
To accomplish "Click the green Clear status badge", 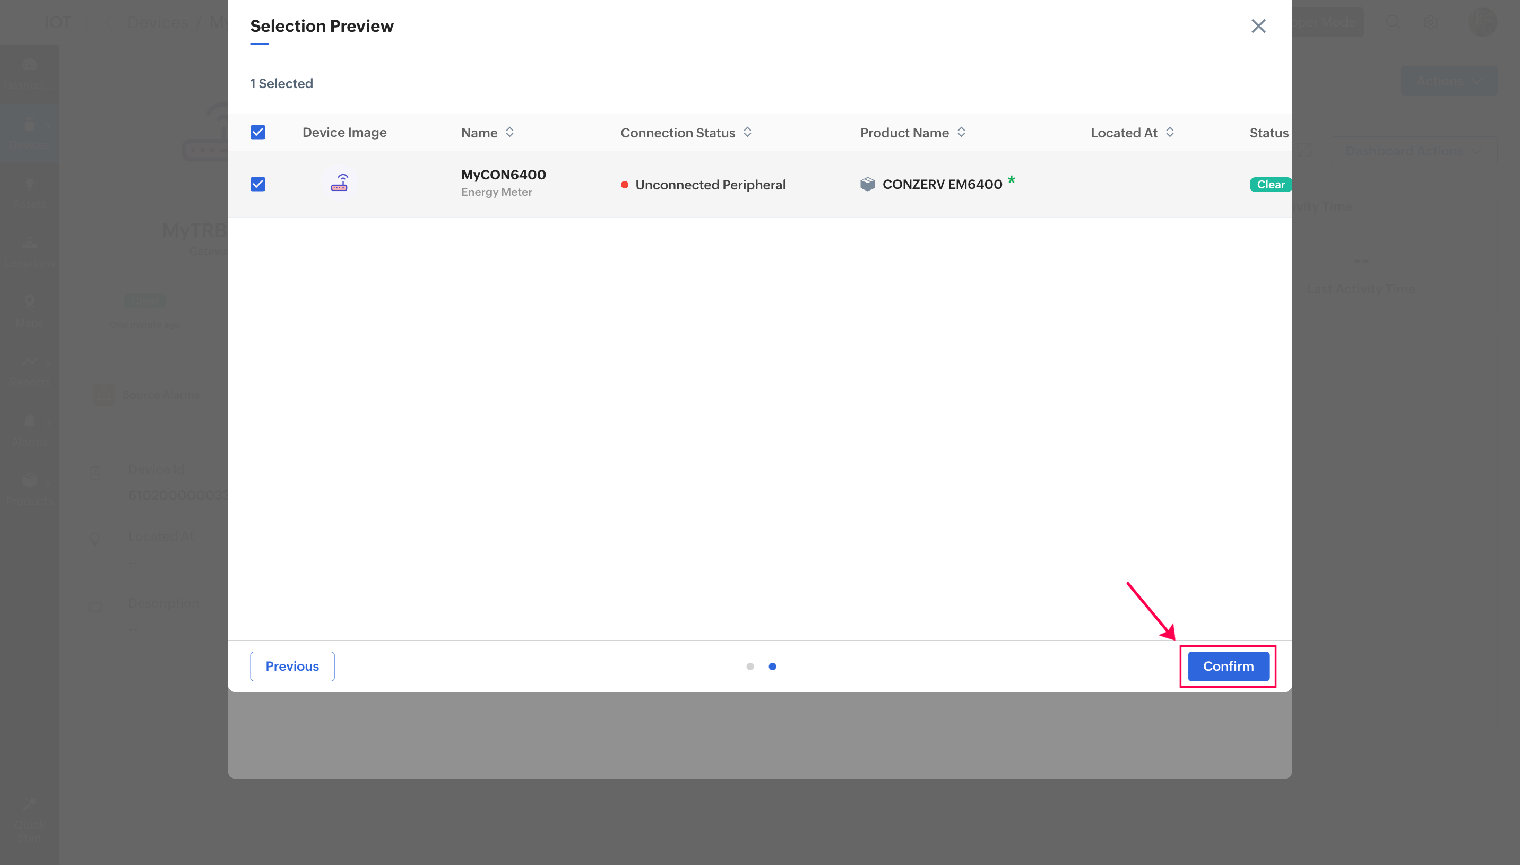I will [x=1270, y=184].
